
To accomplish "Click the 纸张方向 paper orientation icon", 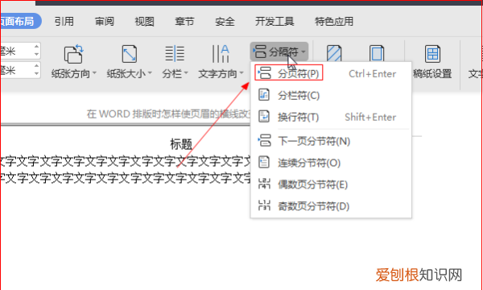I will coord(73,54).
